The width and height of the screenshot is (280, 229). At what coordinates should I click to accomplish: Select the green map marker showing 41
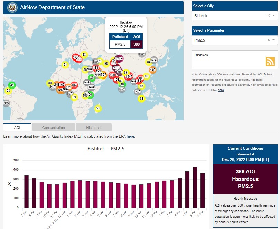(12, 85)
